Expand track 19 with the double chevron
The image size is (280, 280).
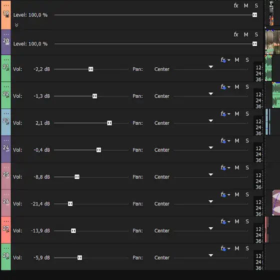pos(16,25)
